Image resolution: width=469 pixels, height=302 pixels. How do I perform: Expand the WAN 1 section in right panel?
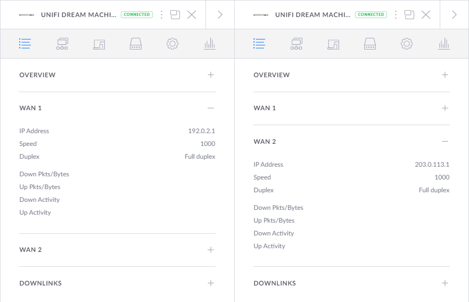pyautogui.click(x=445, y=108)
